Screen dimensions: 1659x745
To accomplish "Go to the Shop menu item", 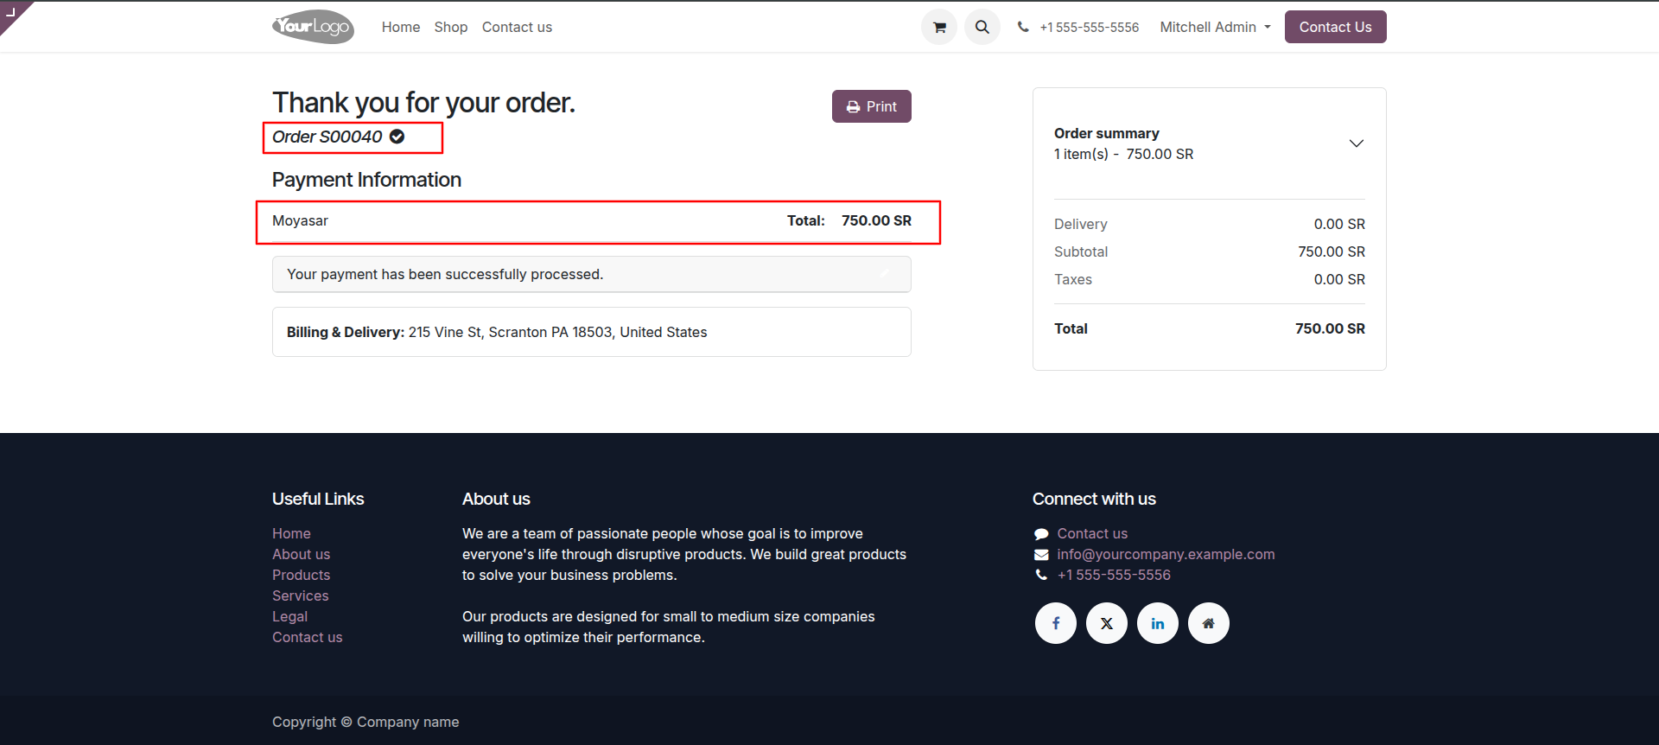I will (451, 27).
